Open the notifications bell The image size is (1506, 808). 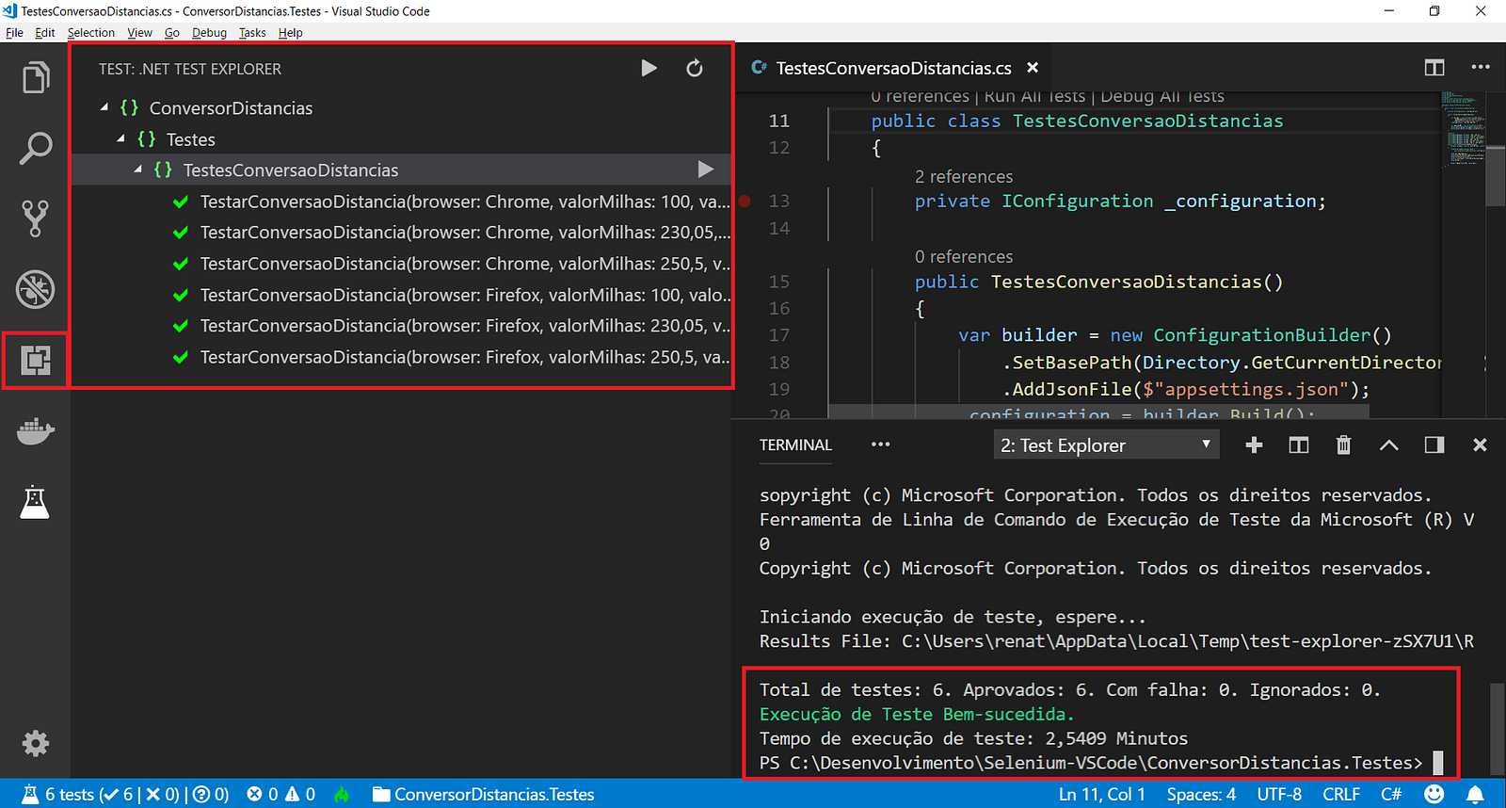1475,794
